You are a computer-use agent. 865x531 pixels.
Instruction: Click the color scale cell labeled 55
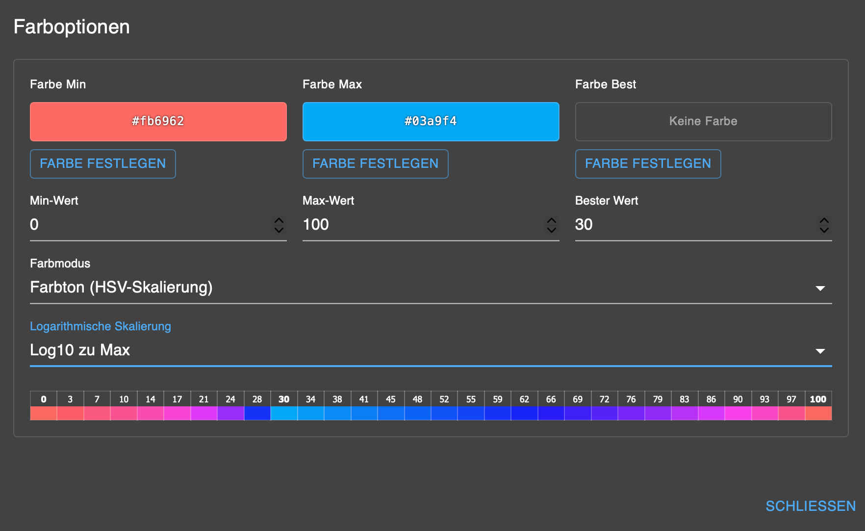[x=471, y=406]
